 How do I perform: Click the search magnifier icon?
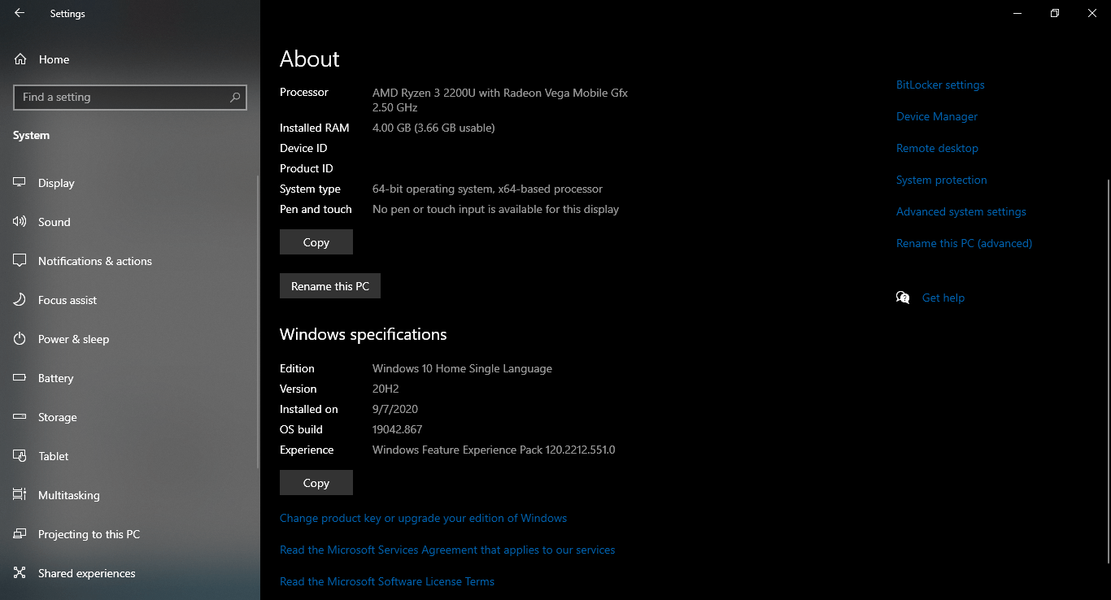pyautogui.click(x=235, y=97)
